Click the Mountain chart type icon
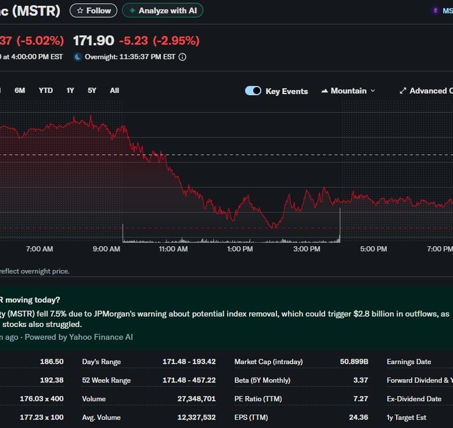Image resolution: width=453 pixels, height=428 pixels. click(324, 91)
